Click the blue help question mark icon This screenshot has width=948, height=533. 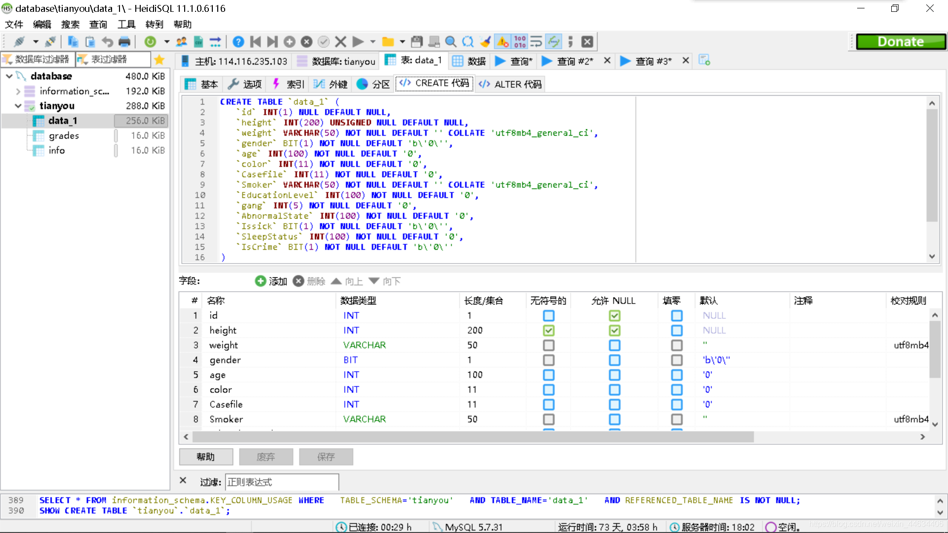click(x=238, y=42)
